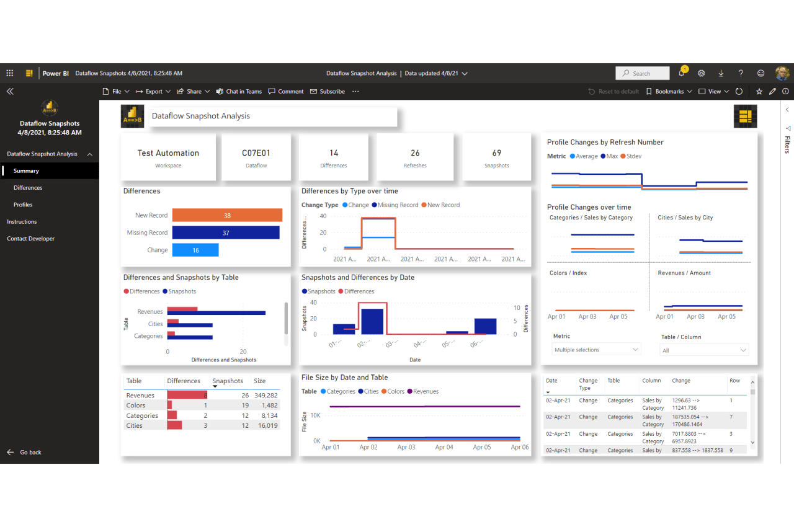
Task: Go to the Differences page
Action: pyautogui.click(x=28, y=188)
